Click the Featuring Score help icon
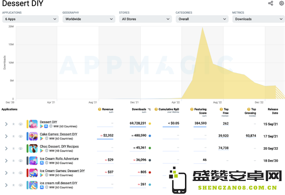Viewport: 285px width, 195px height. 192,109
